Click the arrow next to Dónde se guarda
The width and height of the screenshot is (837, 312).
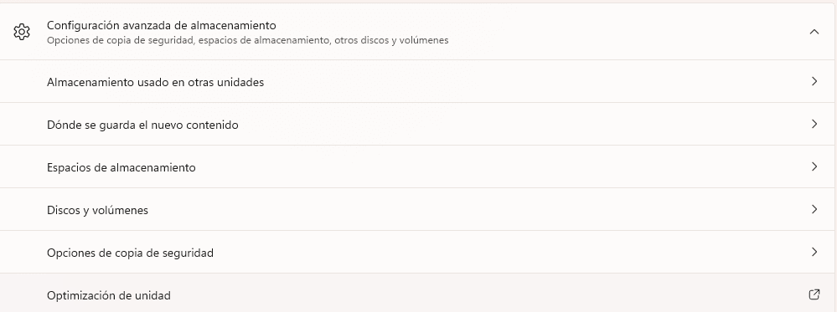point(814,124)
